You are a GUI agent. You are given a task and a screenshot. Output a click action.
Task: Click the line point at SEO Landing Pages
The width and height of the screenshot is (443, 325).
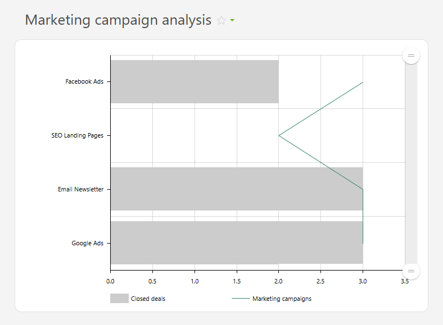click(x=279, y=136)
